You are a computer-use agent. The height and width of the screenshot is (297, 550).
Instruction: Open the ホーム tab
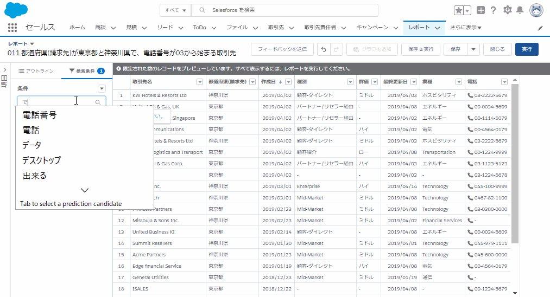(x=77, y=27)
